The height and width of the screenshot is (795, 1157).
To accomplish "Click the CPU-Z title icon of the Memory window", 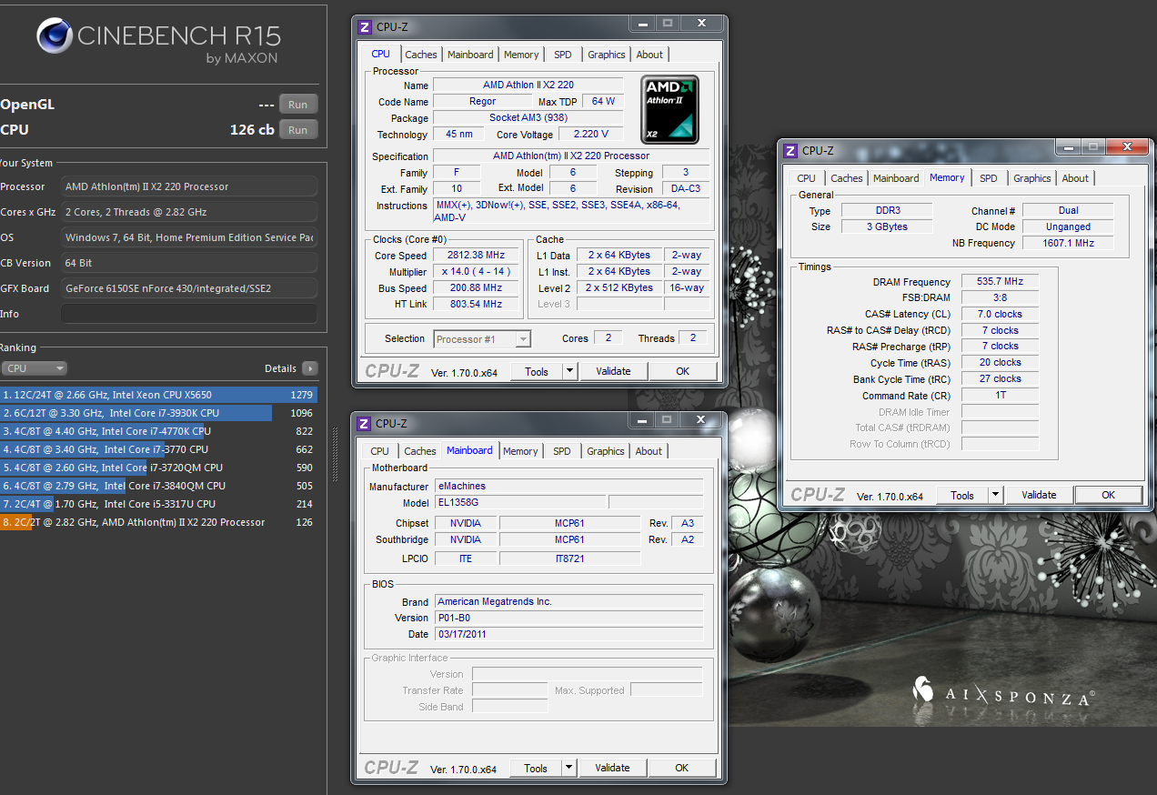I will [790, 150].
